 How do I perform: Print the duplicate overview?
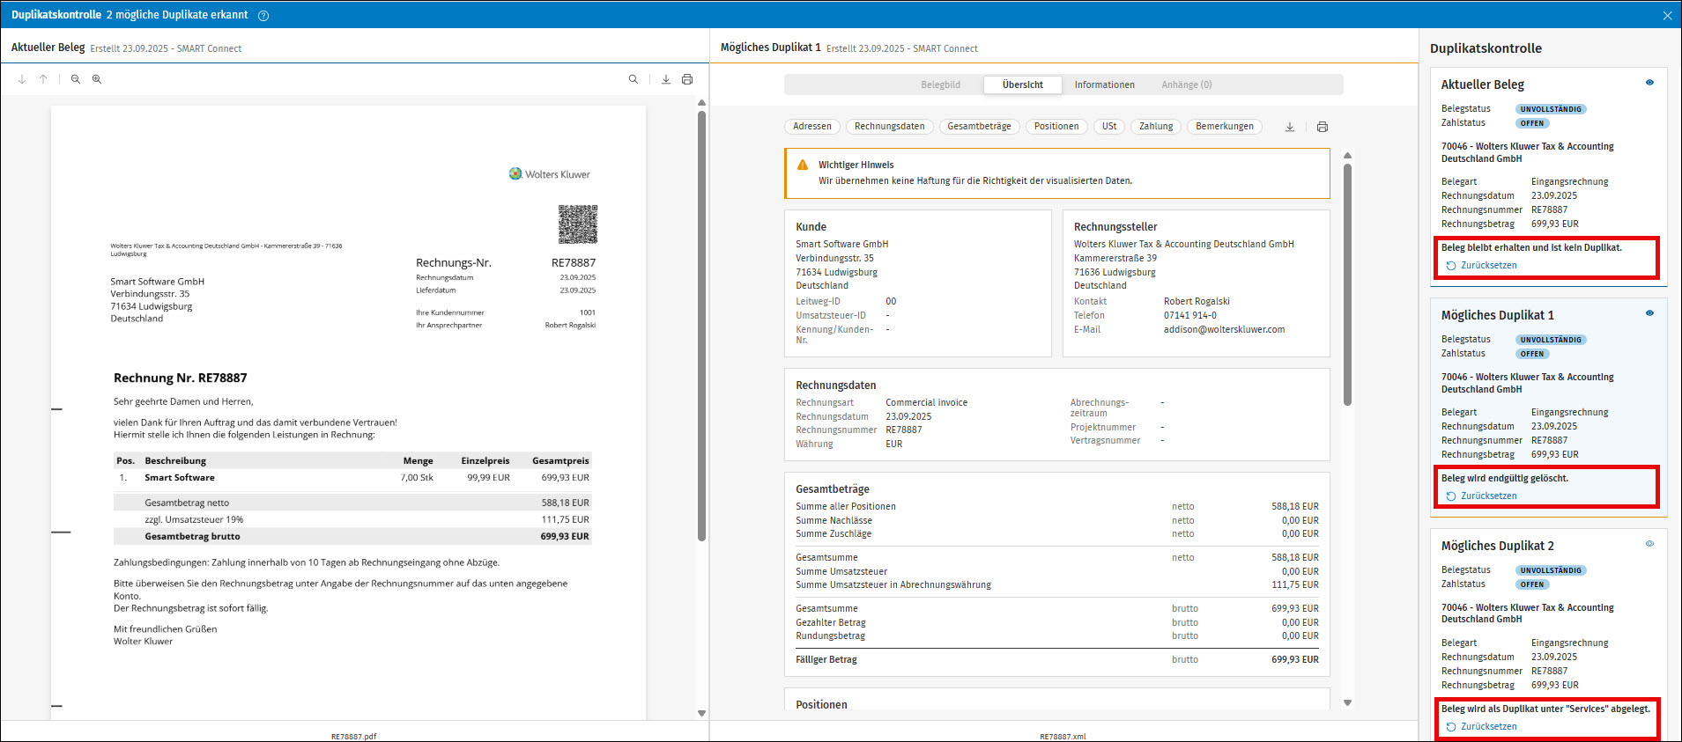(x=1323, y=127)
